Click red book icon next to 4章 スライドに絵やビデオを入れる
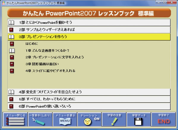This screenshot has height=130, width=178. [x=12, y=71]
